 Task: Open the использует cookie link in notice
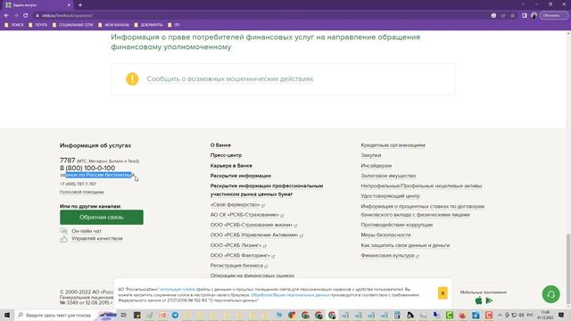[178, 289]
